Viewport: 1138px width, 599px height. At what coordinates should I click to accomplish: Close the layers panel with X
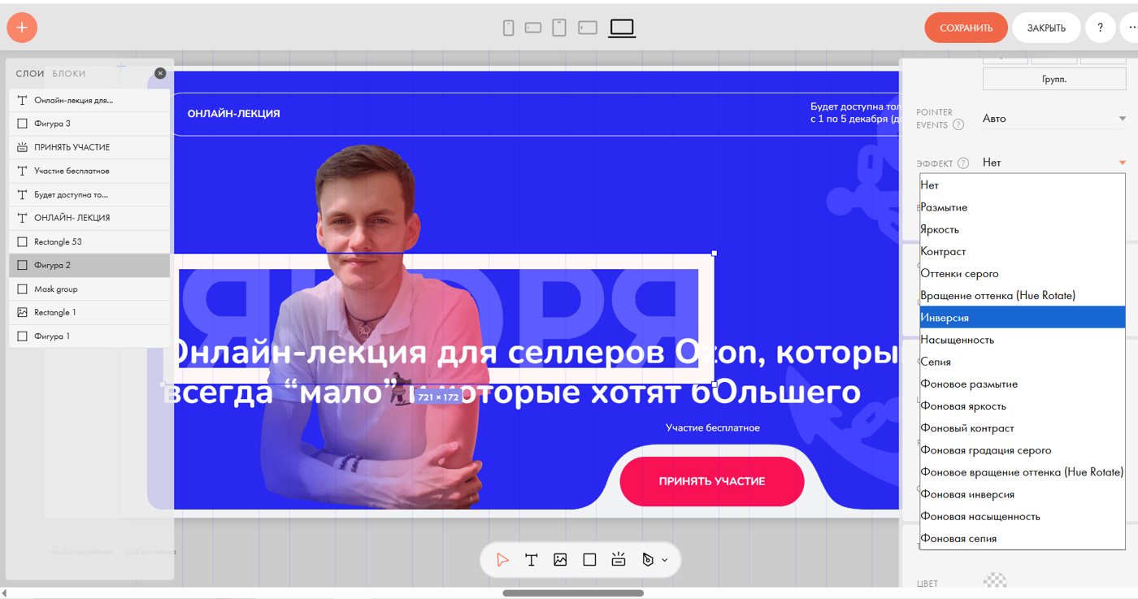(160, 73)
